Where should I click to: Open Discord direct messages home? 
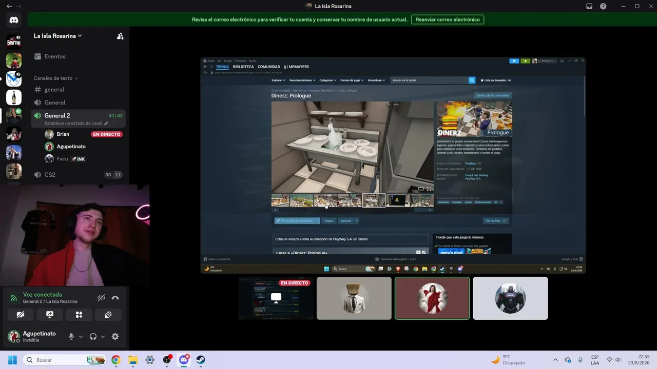point(14,20)
